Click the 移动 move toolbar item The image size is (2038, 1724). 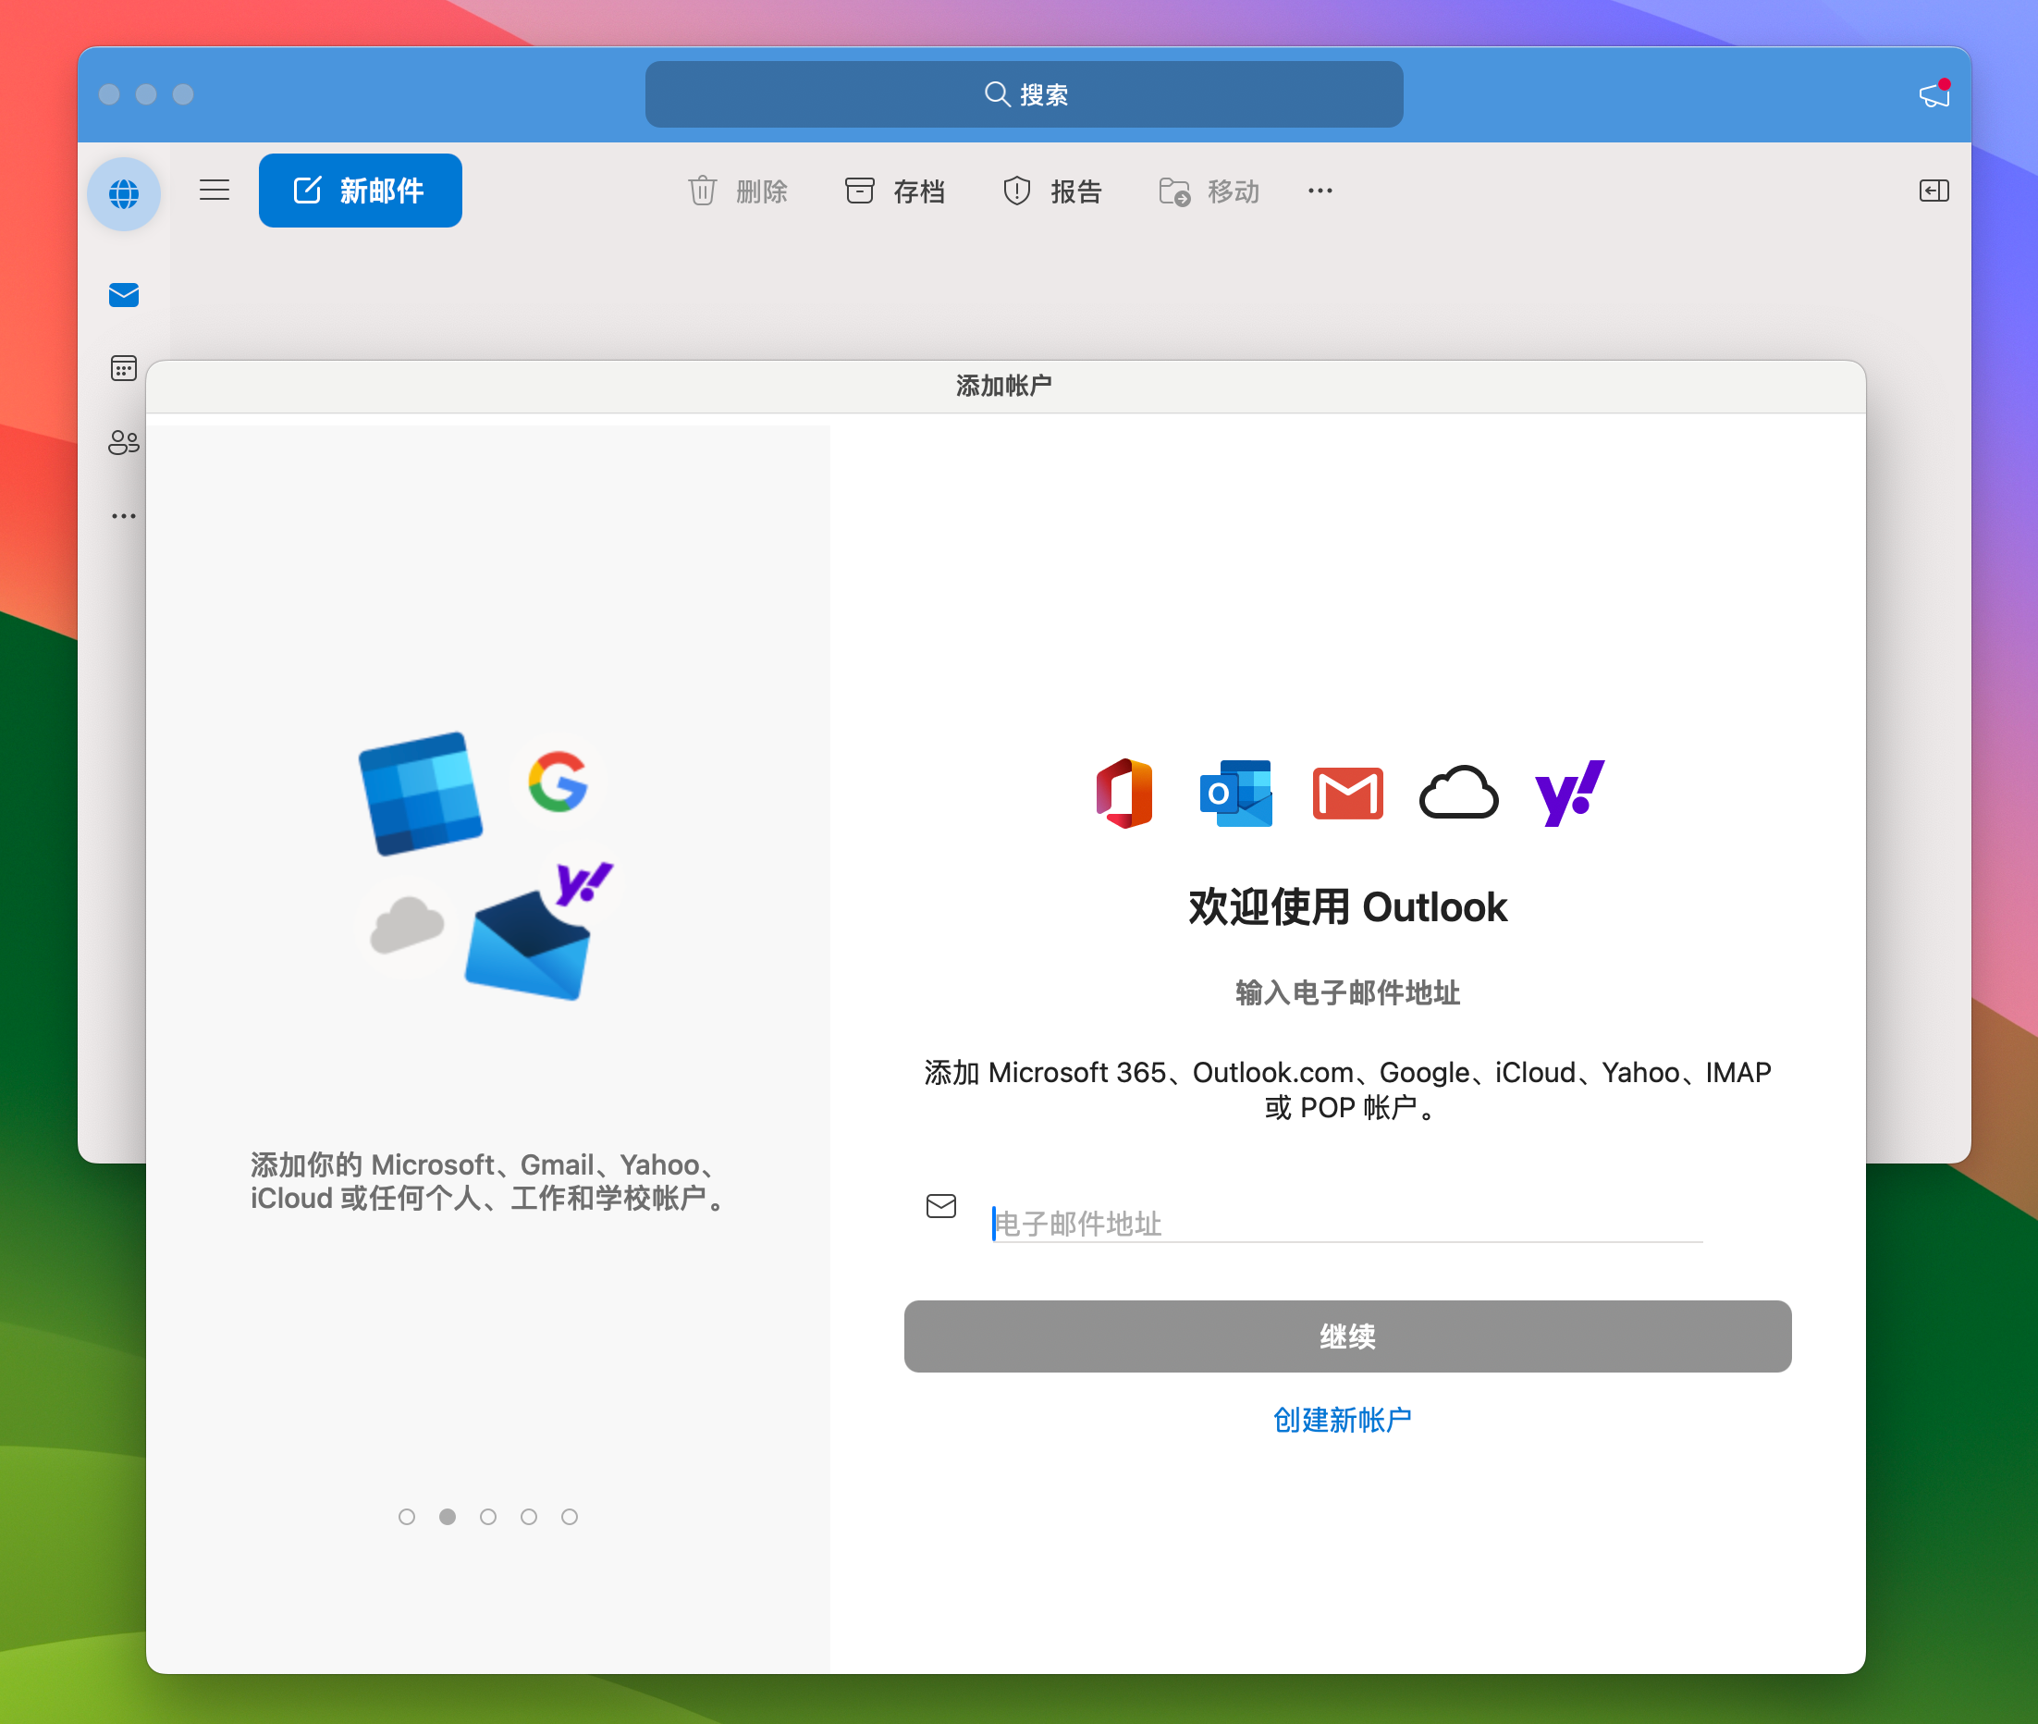click(x=1209, y=191)
